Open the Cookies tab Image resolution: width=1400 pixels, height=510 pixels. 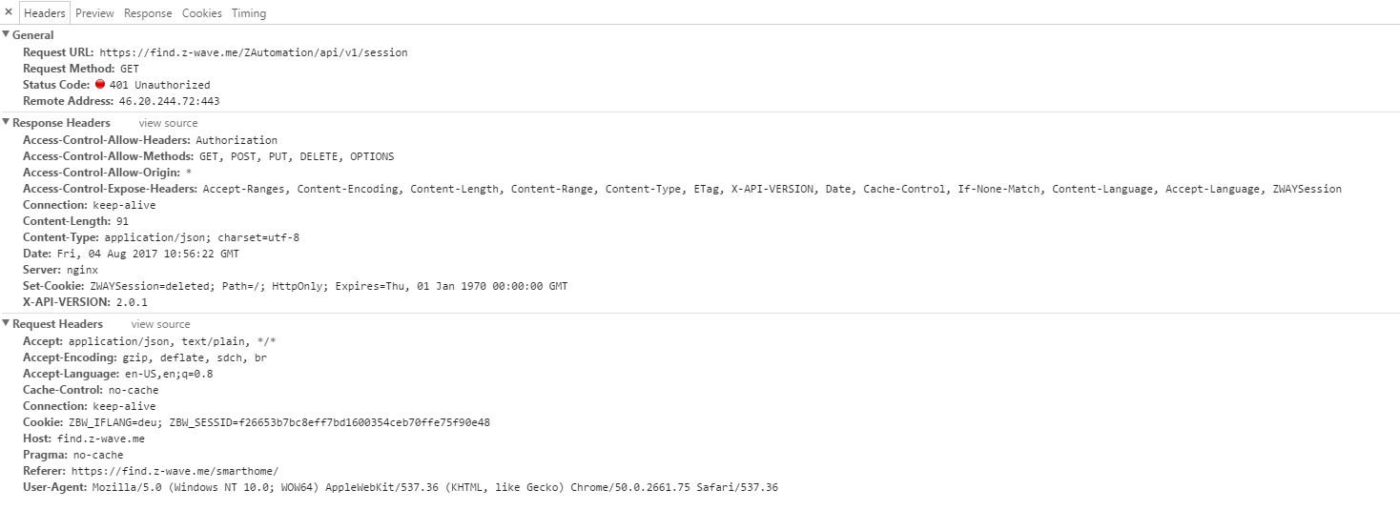tap(201, 13)
